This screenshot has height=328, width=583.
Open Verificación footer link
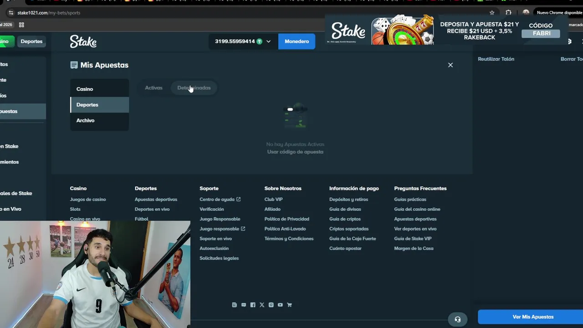pyautogui.click(x=212, y=209)
